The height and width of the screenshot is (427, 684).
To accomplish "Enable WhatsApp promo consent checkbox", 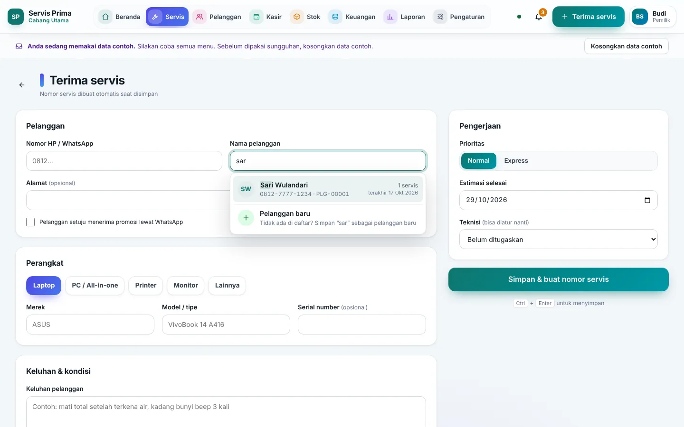I will pyautogui.click(x=30, y=222).
